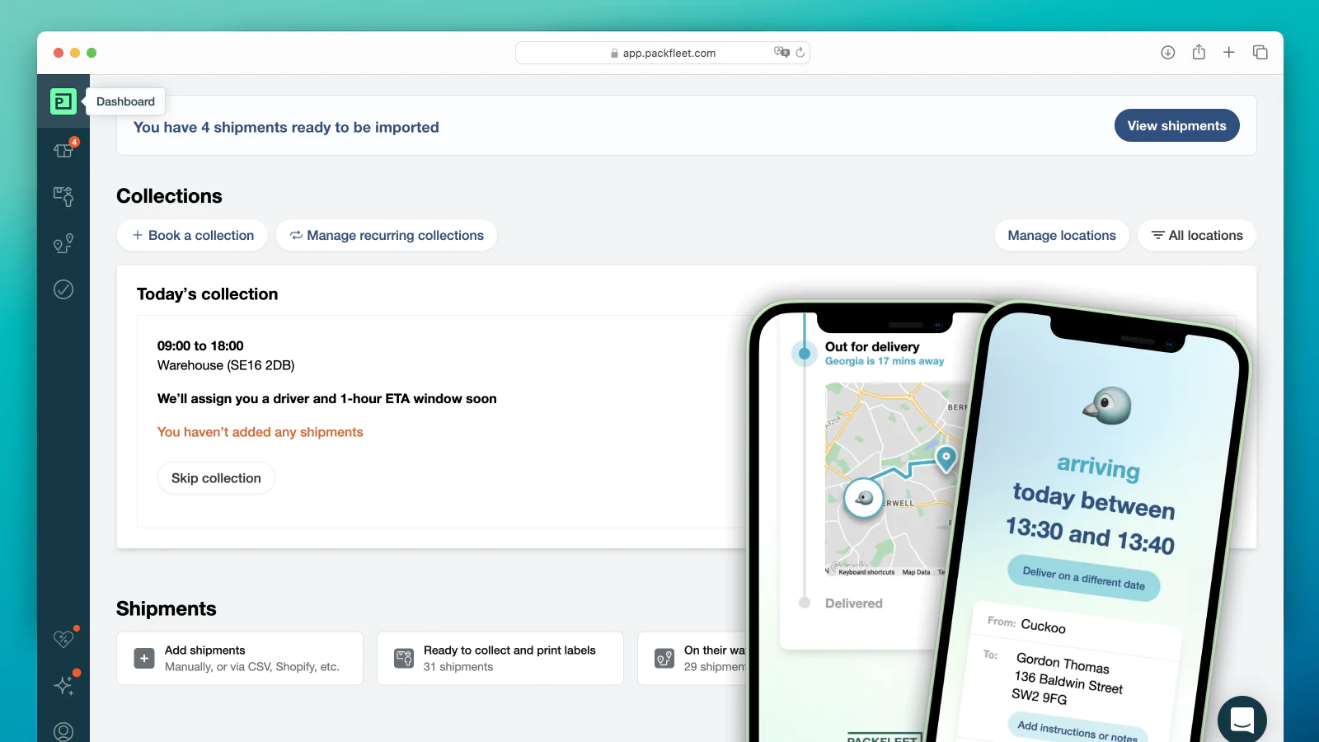The width and height of the screenshot is (1319, 742).
Task: Expand the All locations filter
Action: tap(1197, 235)
